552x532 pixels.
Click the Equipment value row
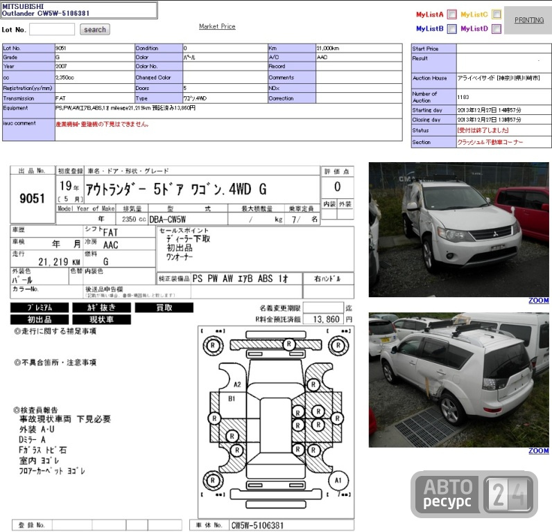point(228,111)
